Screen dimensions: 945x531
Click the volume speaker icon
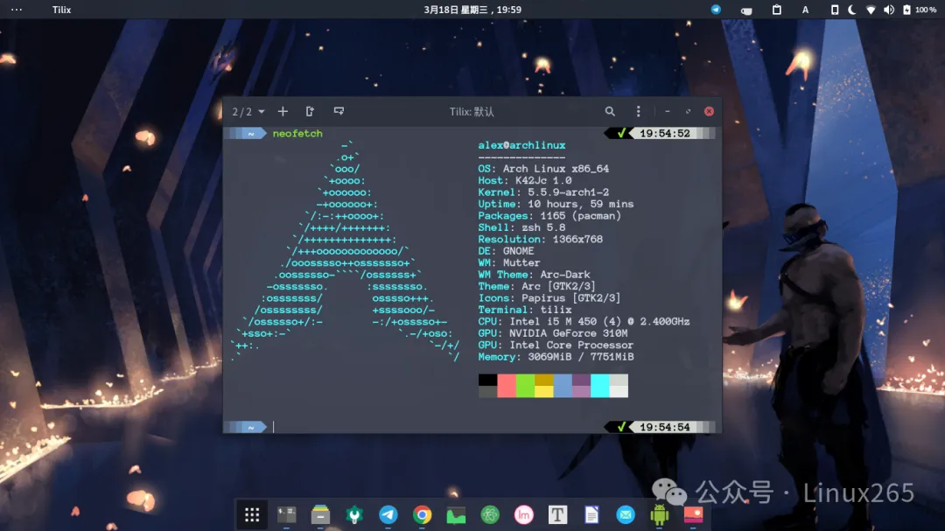point(888,10)
